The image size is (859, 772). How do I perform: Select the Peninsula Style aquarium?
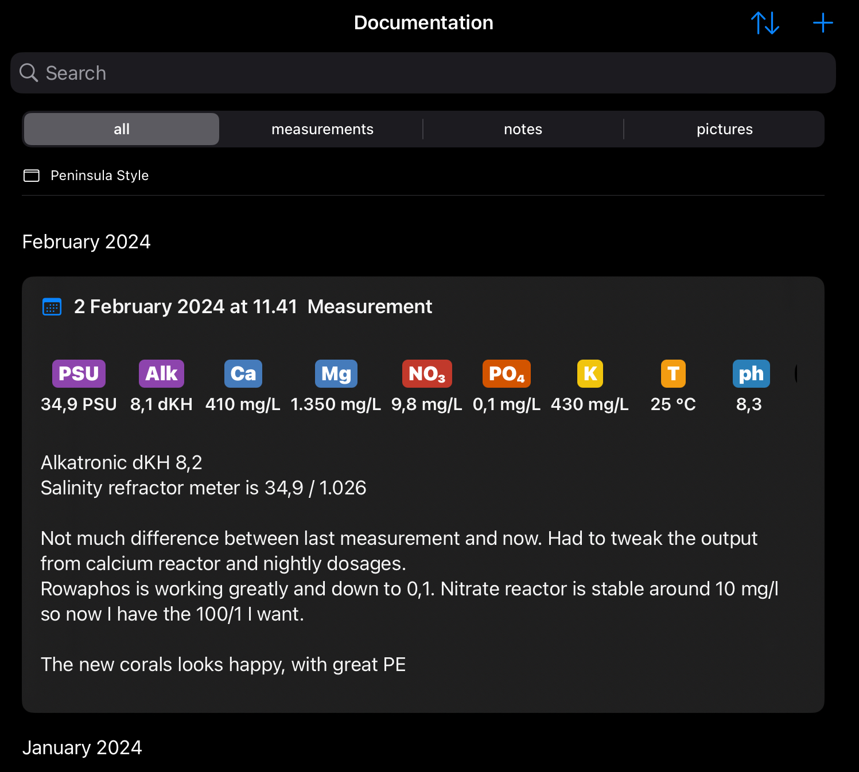99,176
